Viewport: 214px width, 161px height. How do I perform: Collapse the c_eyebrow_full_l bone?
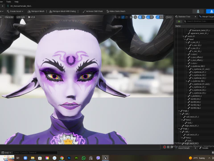187,66
